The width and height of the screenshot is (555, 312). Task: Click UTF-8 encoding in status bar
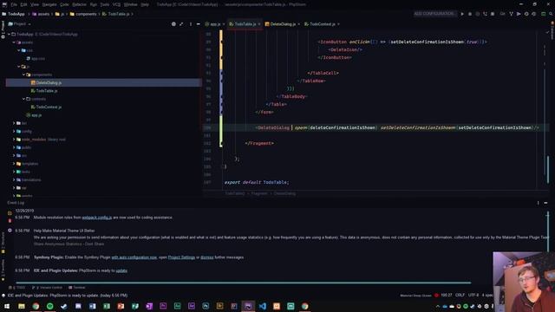coord(473,295)
